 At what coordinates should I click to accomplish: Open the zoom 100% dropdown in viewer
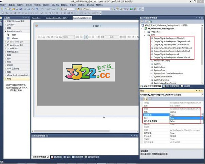click(74, 37)
